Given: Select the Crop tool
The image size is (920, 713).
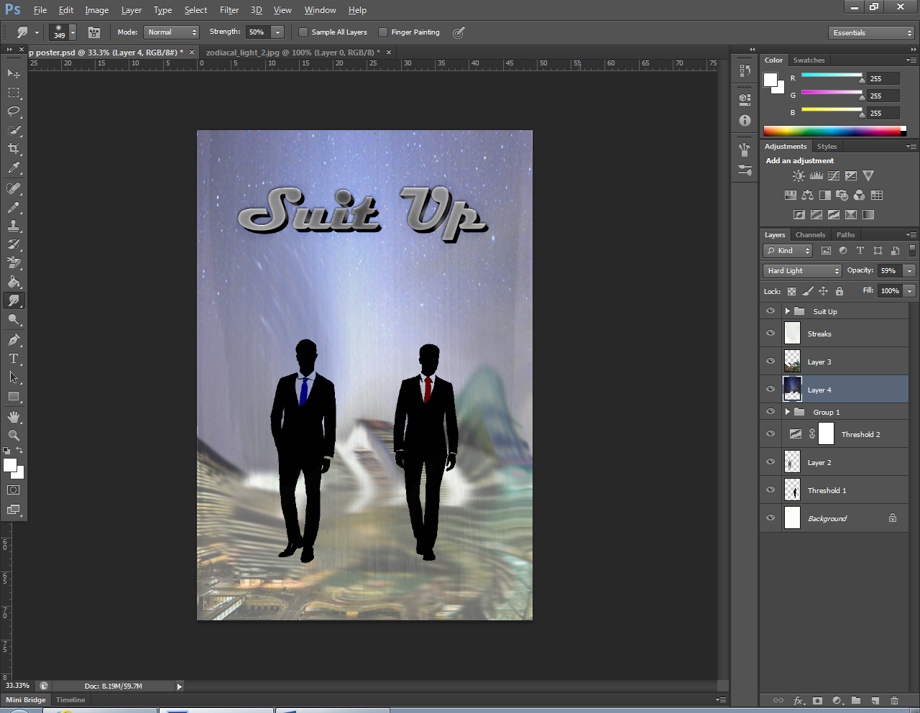Looking at the screenshot, I should [14, 149].
